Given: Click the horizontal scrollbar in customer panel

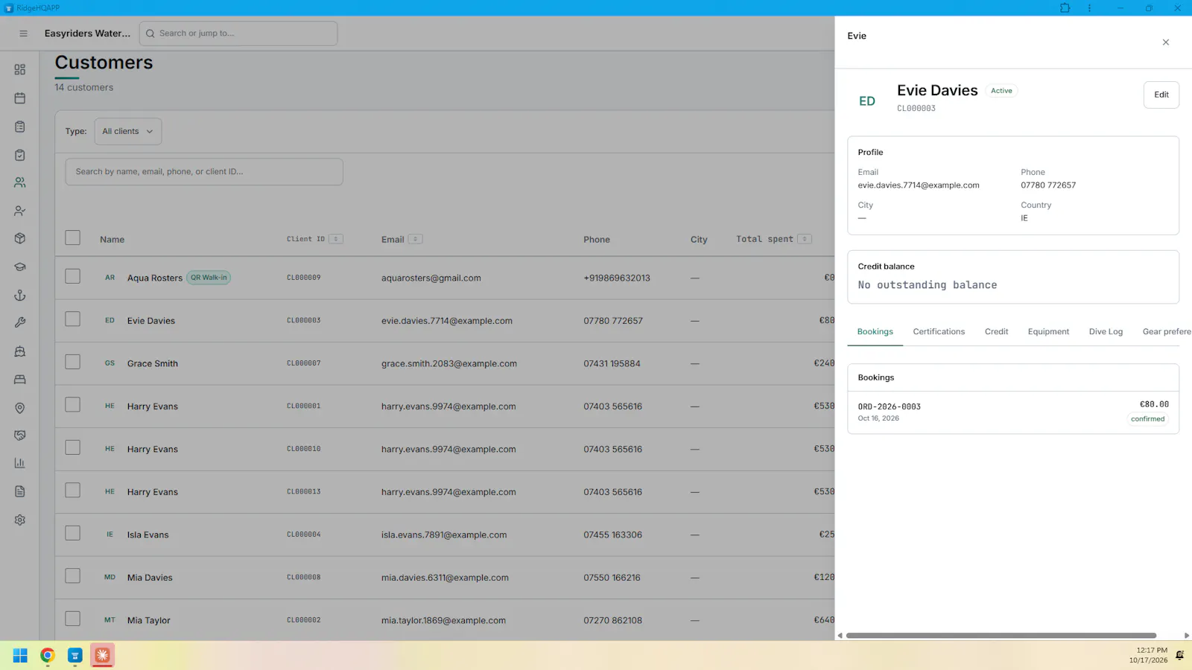Looking at the screenshot, I should (1001, 636).
